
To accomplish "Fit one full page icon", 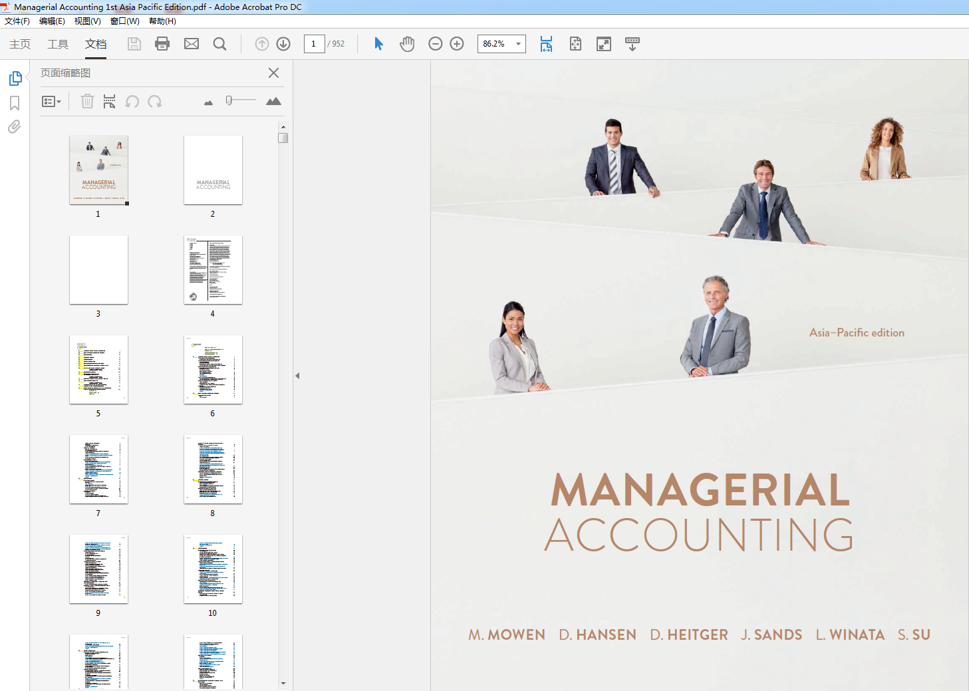I will point(575,44).
